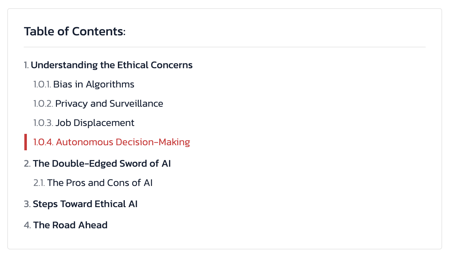Click the Table of Contents heading
The width and height of the screenshot is (450, 257).
point(75,31)
